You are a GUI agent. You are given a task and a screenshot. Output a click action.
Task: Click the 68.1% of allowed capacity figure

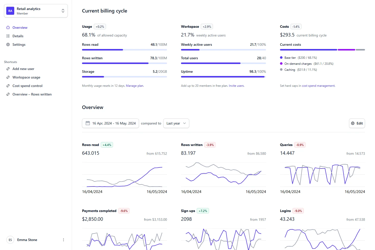pyautogui.click(x=88, y=35)
